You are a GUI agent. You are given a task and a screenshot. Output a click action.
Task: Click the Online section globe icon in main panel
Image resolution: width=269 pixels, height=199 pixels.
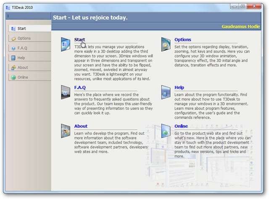coord(166,131)
